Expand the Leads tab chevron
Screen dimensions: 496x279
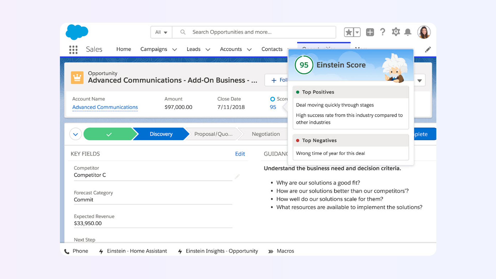click(208, 50)
